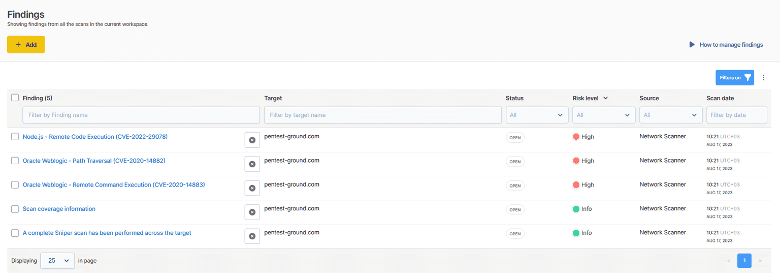Expand the Source filter dropdown
Viewport: 780px width, 278px height.
(x=670, y=115)
